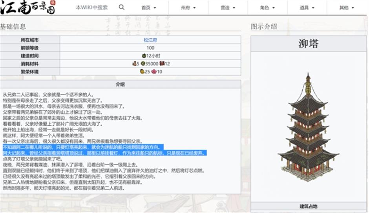Focus the 本WIKI中搜索 search field
Viewport: 369px width, 213px height.
[x=92, y=7]
